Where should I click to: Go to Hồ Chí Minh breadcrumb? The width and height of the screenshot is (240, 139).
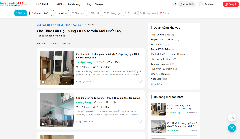(x=63, y=25)
